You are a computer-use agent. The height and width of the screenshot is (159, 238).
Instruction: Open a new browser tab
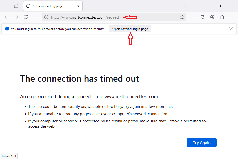coord(88,6)
